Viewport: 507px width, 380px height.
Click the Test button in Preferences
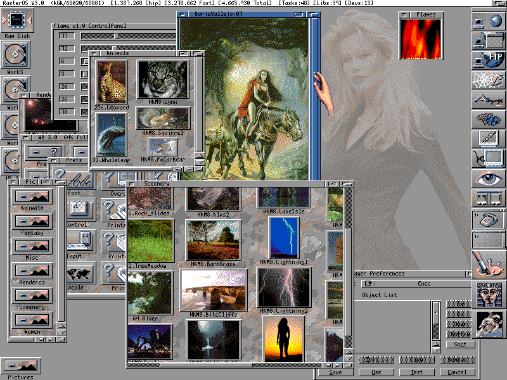416,372
